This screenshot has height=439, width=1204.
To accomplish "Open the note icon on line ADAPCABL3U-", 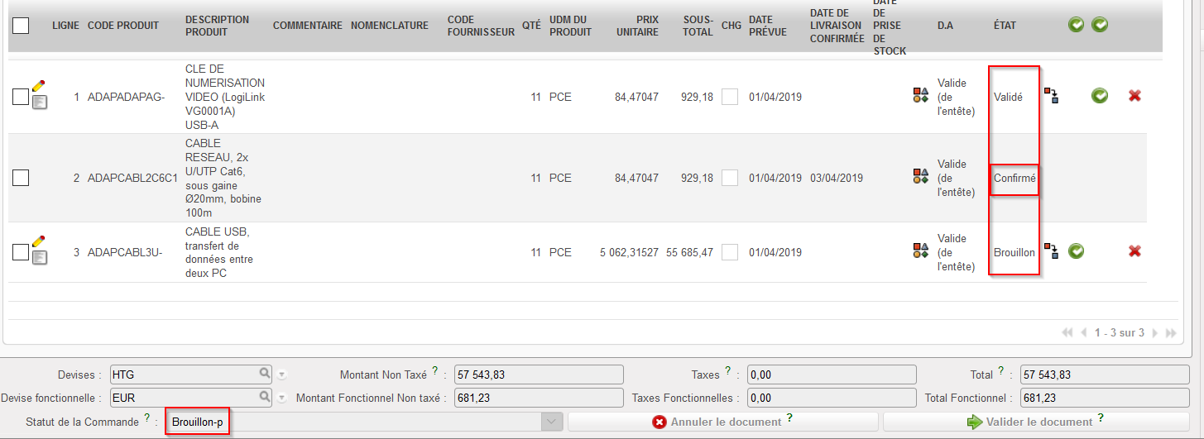I will coord(39,257).
